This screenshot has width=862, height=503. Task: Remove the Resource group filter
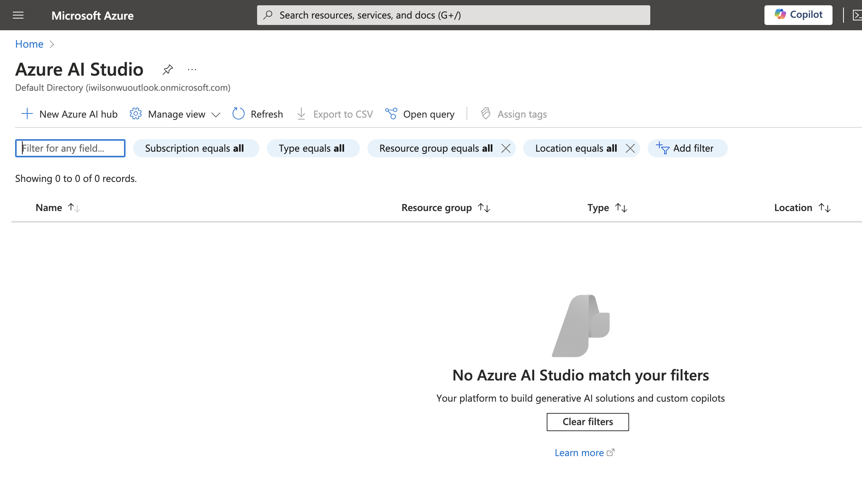506,148
